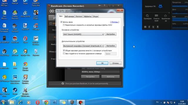This screenshot has width=188, height=105.
Task: Enable saving parallel uncompressed WAV files checkbox
Action: (64, 25)
